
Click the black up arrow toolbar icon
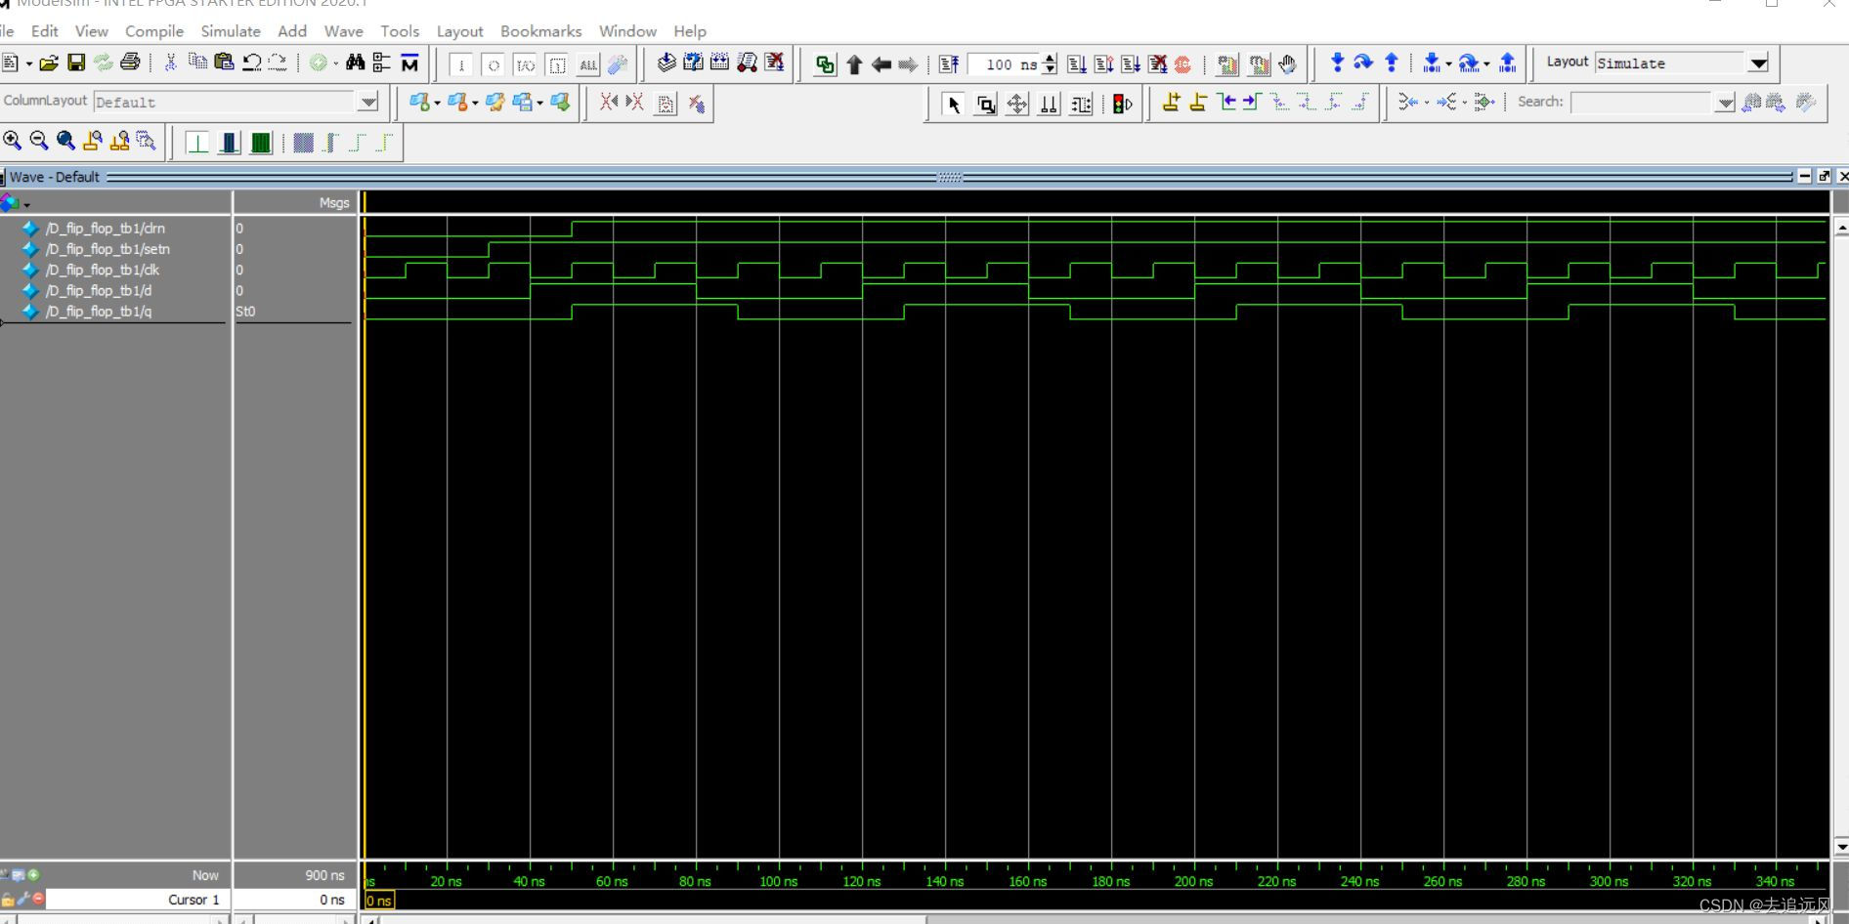coord(854,64)
